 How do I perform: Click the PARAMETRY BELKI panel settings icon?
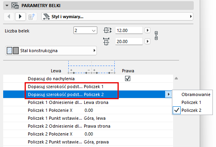pyautogui.click(x=15, y=6)
